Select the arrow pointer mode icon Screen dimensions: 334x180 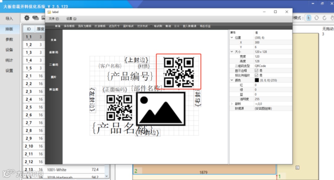point(309,18)
